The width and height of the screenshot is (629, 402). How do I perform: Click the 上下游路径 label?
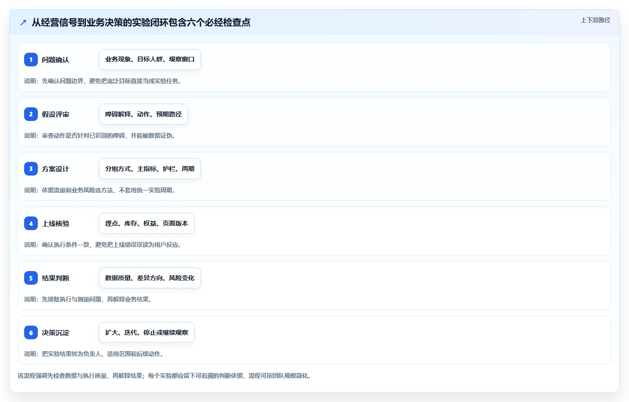(595, 20)
